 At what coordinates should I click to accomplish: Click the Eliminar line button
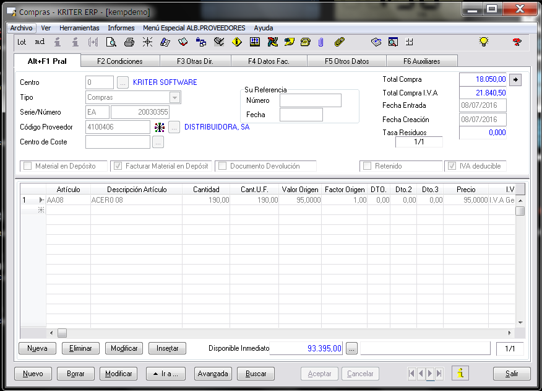pos(80,348)
